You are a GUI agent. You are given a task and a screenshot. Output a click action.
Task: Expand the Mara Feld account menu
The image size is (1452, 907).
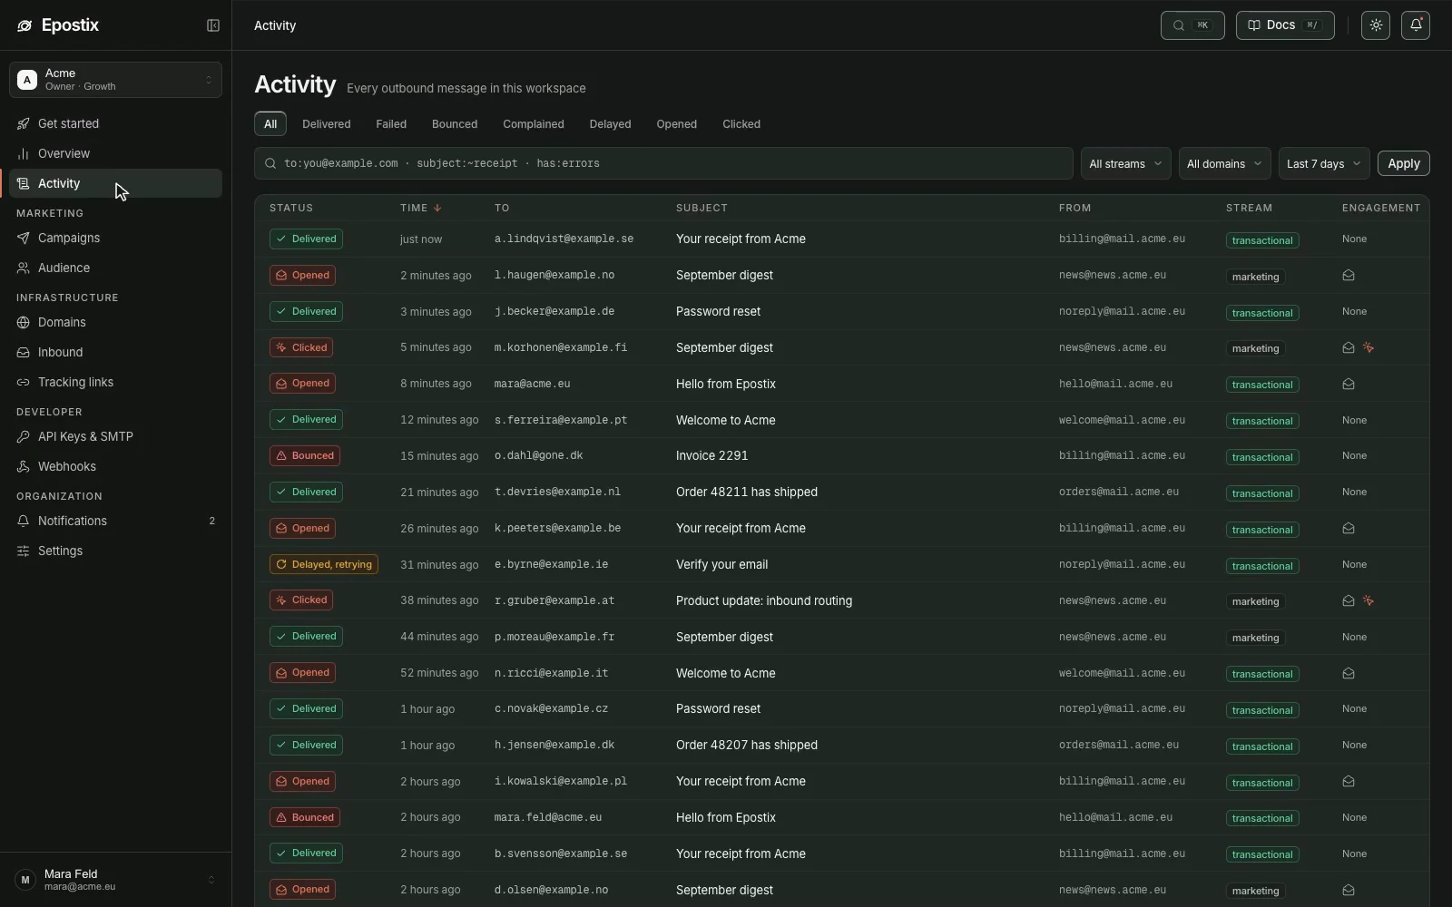point(115,880)
